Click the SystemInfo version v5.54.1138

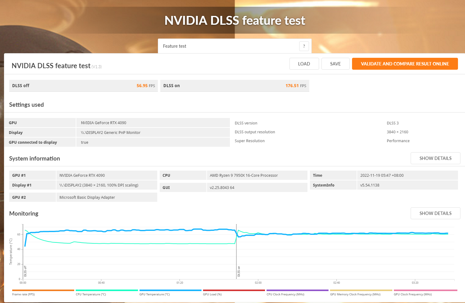(x=370, y=185)
